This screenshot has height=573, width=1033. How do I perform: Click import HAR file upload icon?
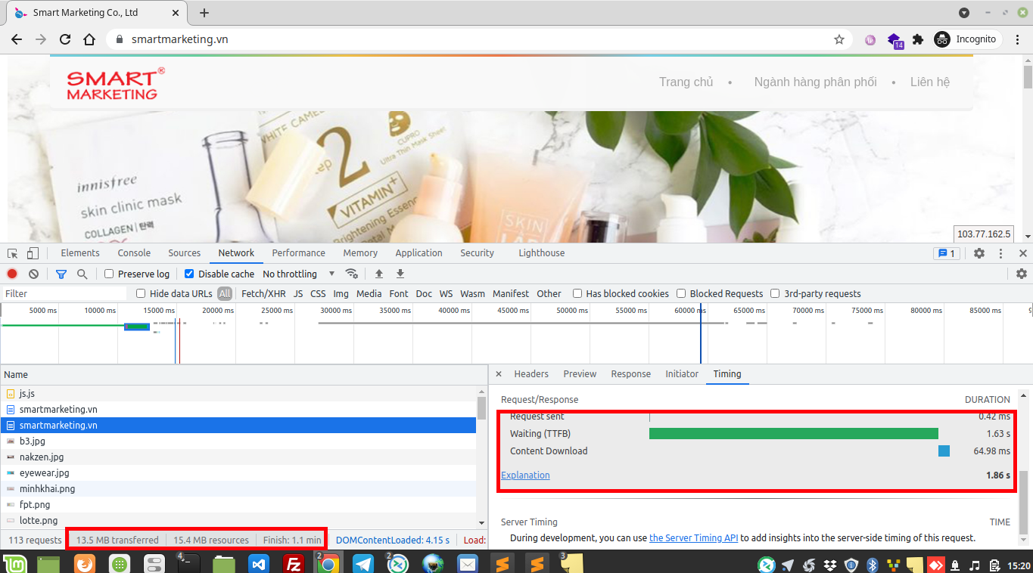[379, 274]
